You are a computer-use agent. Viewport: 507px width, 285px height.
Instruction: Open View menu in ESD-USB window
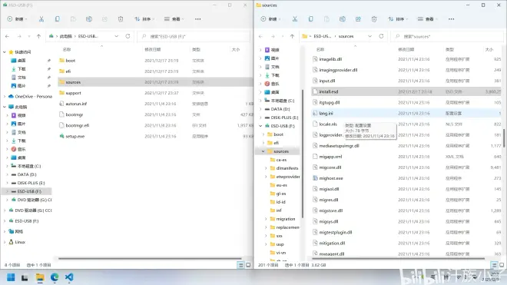pos(174,19)
